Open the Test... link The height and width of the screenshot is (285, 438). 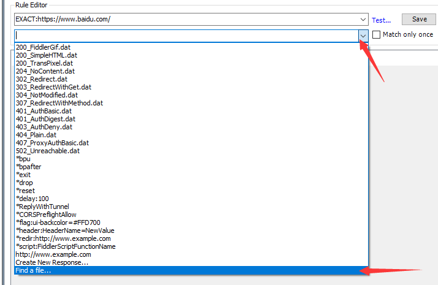pos(381,20)
